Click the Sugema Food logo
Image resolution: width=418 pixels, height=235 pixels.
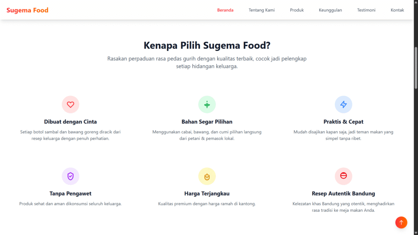coord(27,10)
